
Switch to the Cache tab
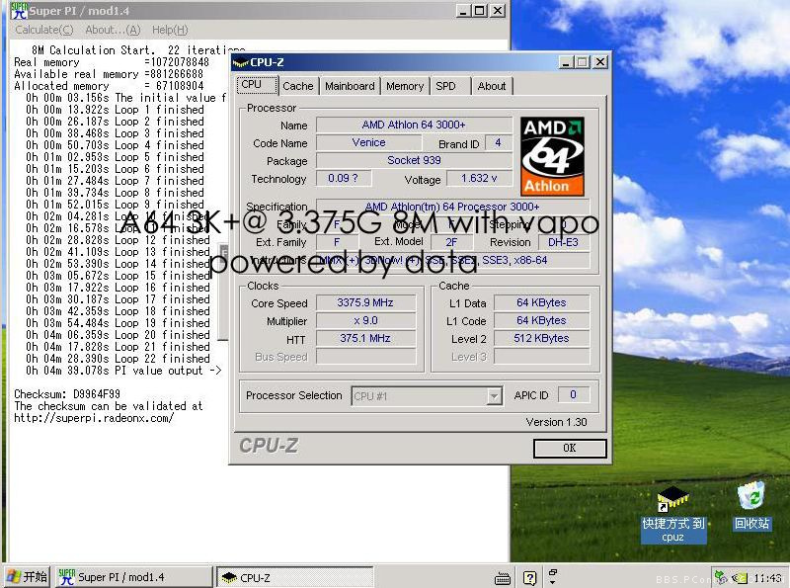click(298, 86)
